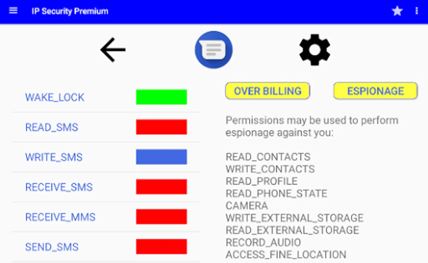Click red swatch beside SEND_SMS
The image size is (428, 263).
click(x=161, y=247)
